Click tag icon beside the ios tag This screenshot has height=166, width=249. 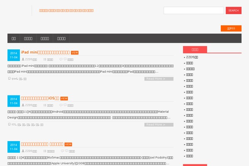point(9,124)
